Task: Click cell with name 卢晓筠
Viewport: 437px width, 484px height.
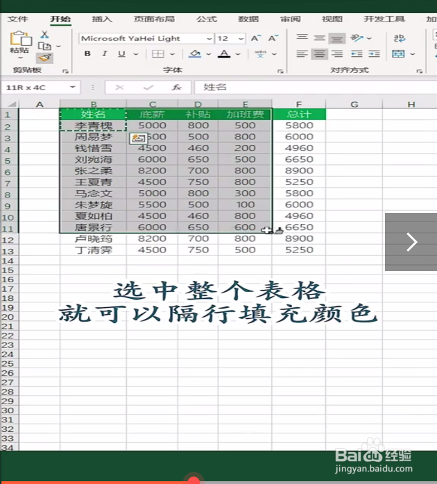Action: pos(93,239)
